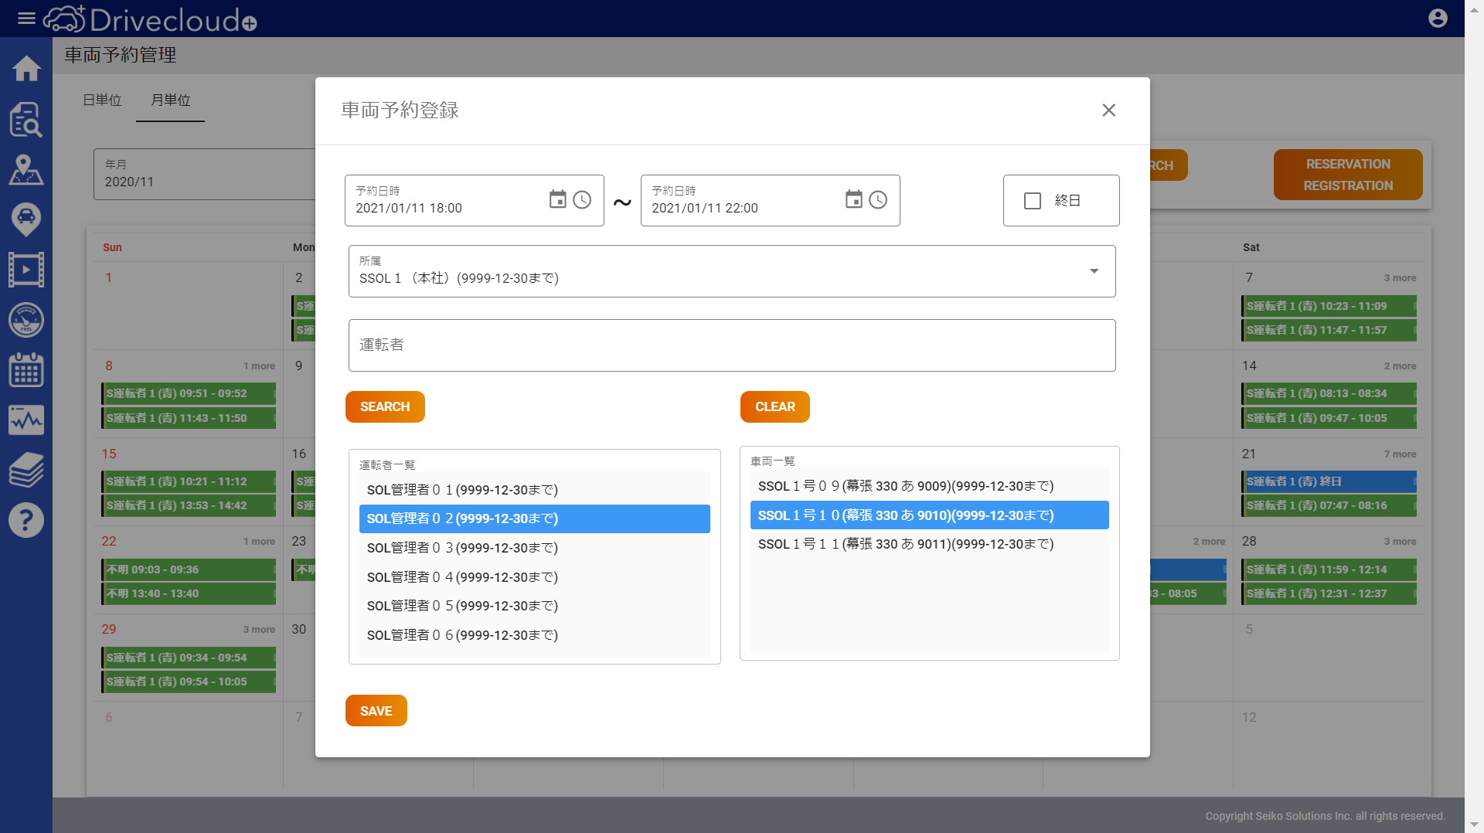Open help question mark icon

click(x=26, y=520)
